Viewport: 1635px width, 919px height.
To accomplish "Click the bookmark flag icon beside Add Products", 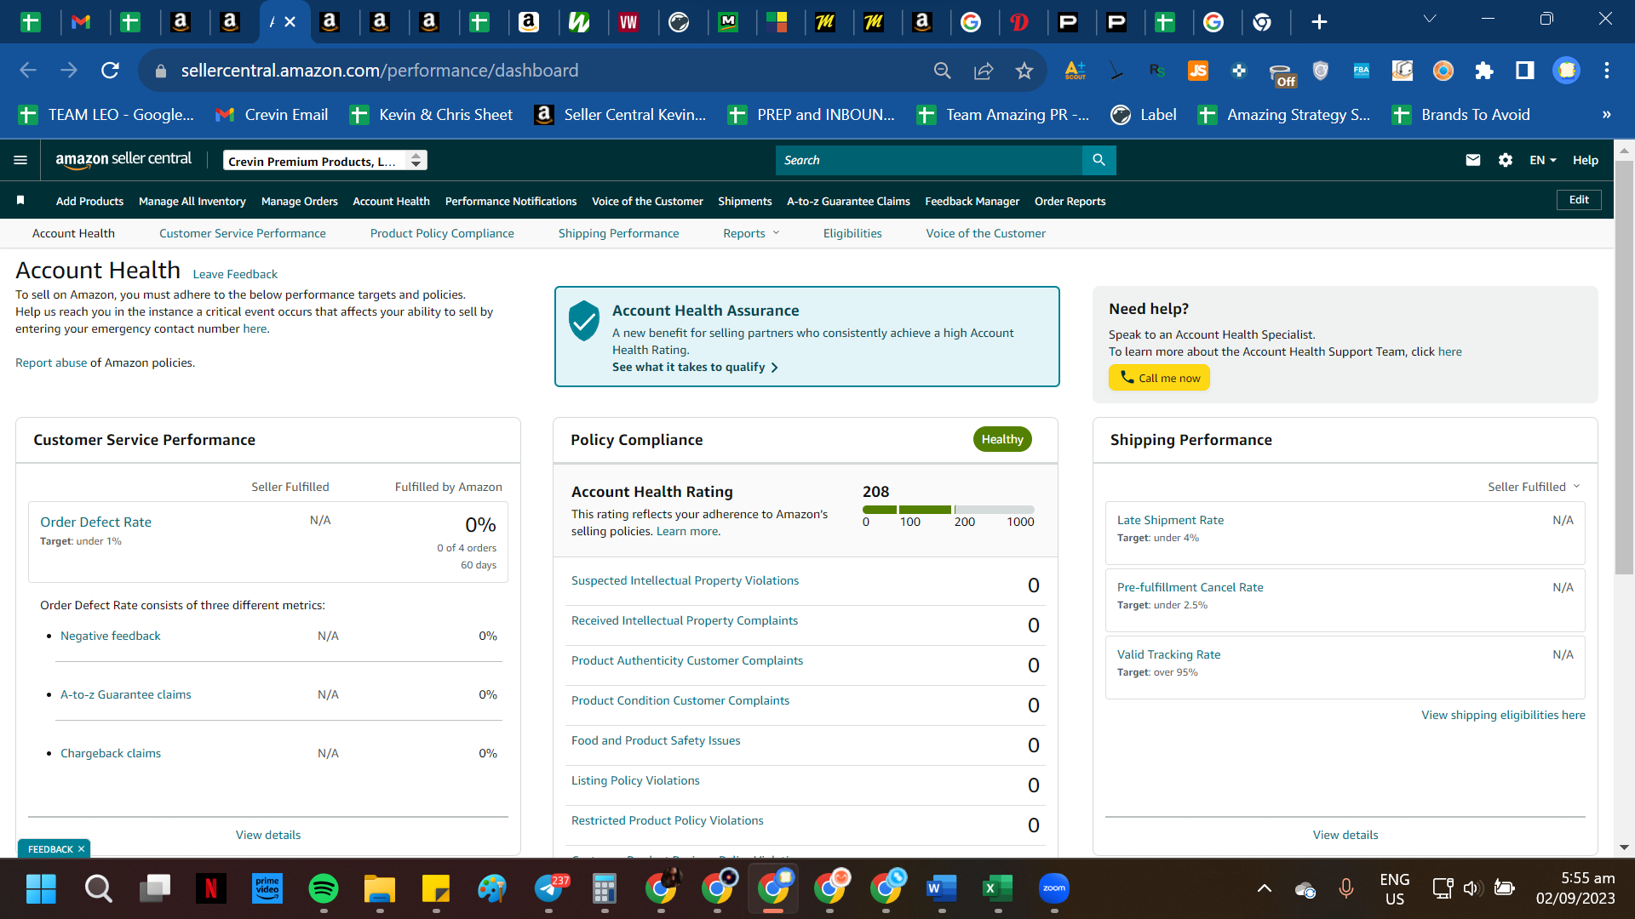I will [x=20, y=201].
